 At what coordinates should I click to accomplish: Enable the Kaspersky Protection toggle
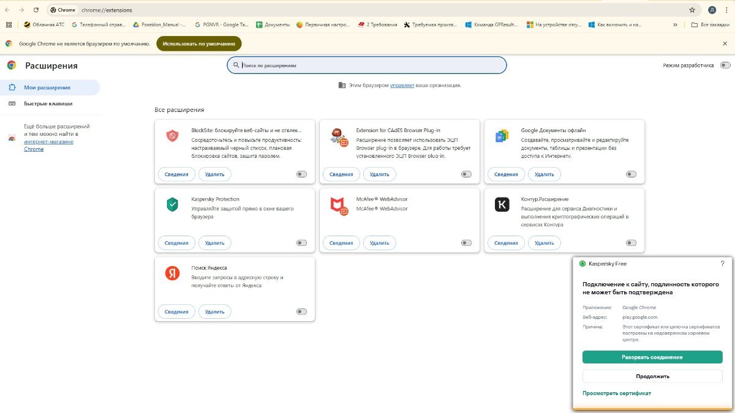tap(301, 243)
